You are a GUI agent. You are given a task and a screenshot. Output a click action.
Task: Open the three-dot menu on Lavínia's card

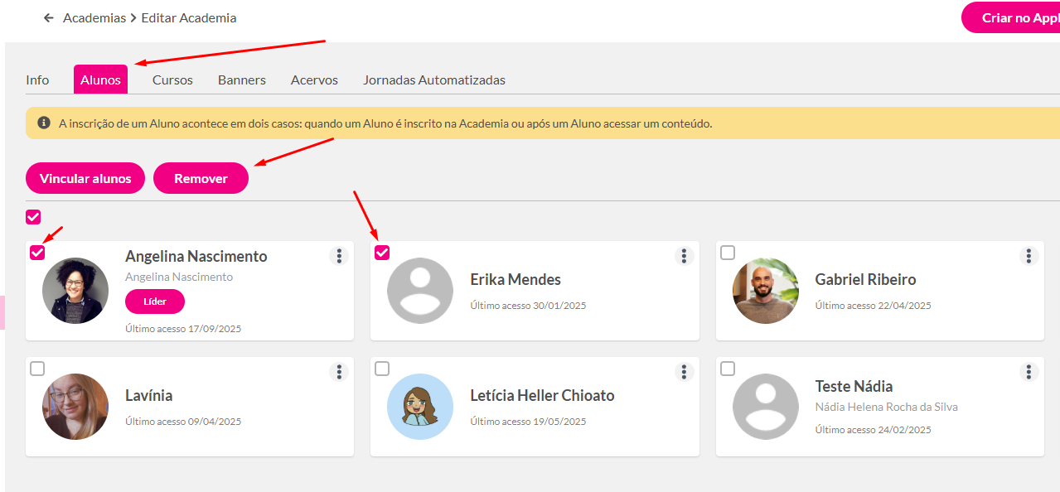click(339, 372)
